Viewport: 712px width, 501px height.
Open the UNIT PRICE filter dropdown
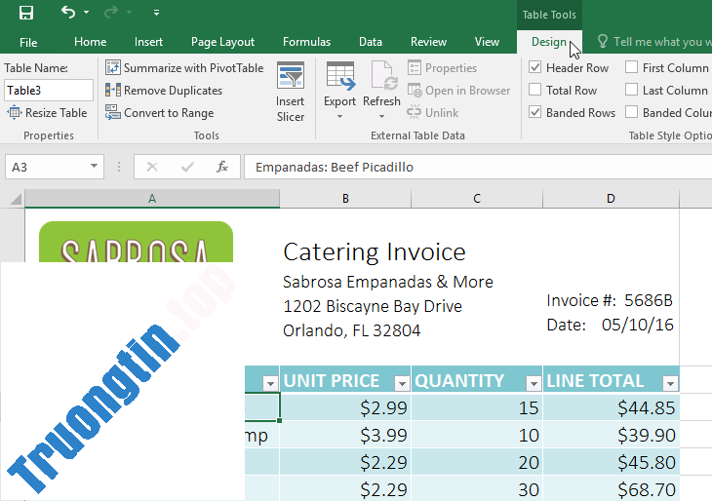[402, 383]
